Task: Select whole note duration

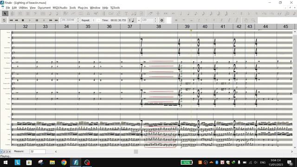Action: pos(173,13)
